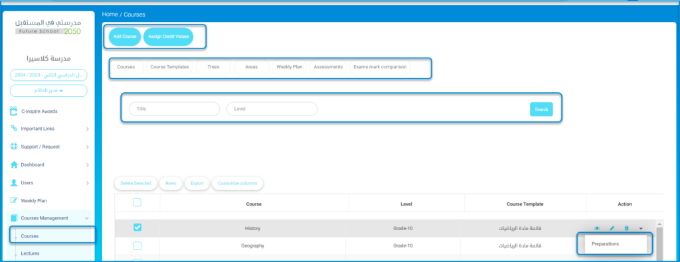
Task: Sort by the Level column header
Action: (406, 204)
